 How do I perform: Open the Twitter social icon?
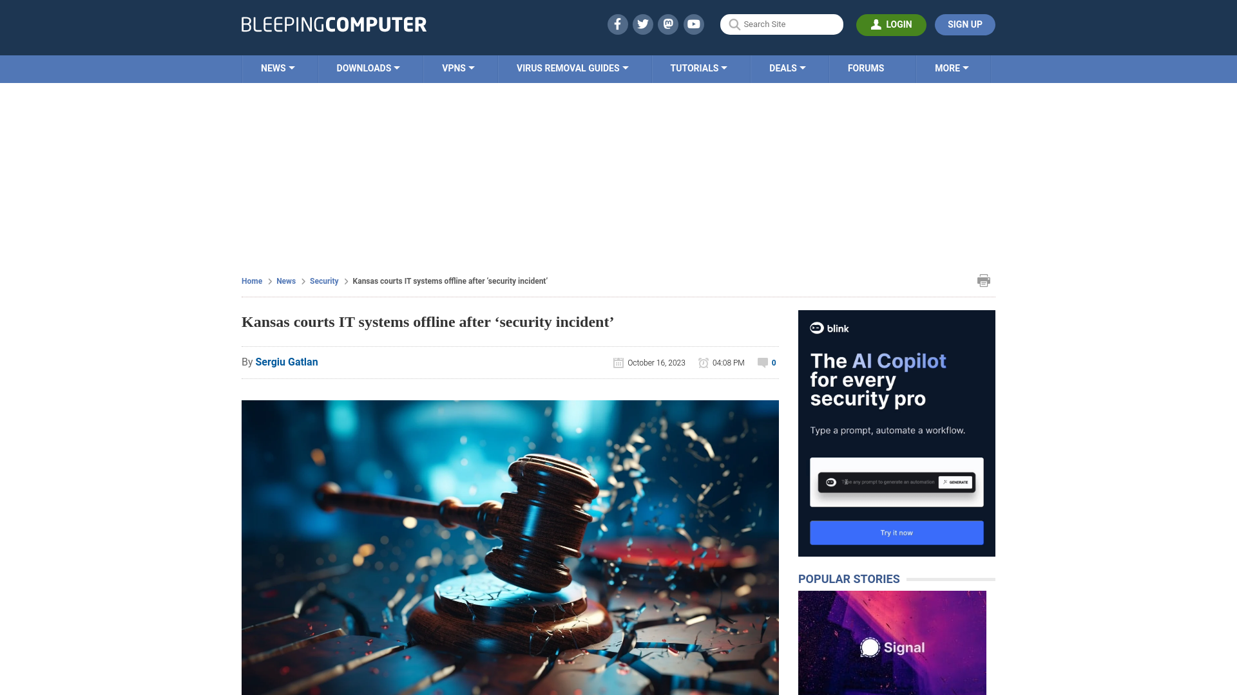tap(642, 24)
